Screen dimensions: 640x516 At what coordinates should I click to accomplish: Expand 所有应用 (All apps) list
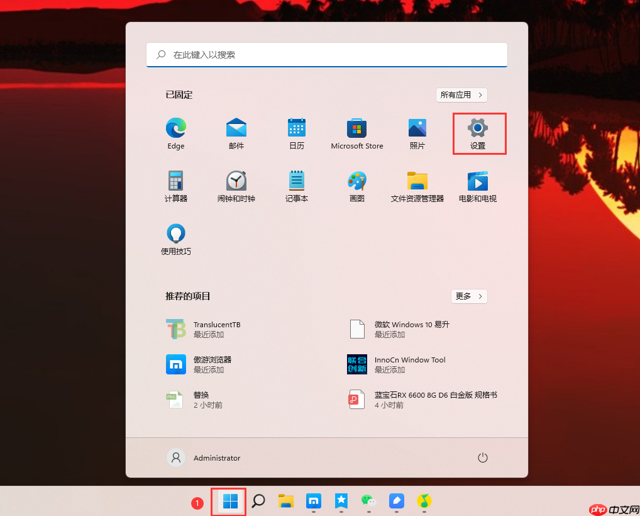point(461,94)
